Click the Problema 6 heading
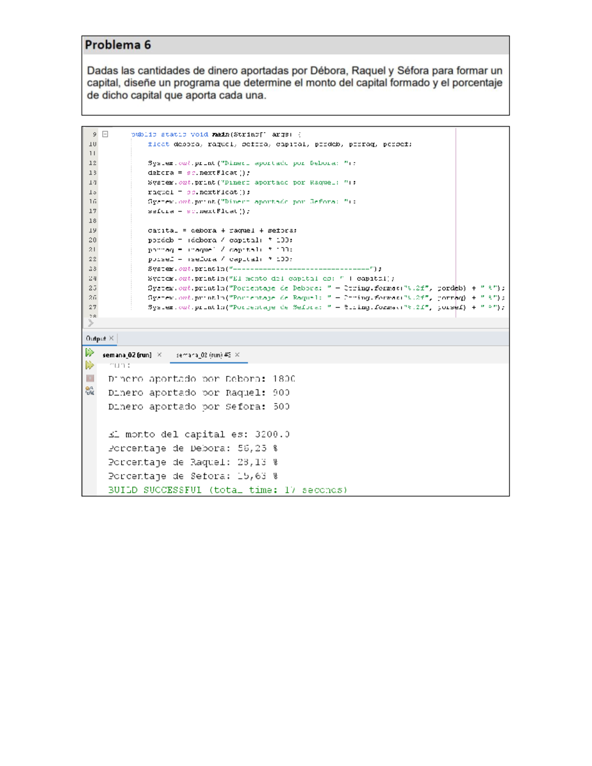Image resolution: width=592 pixels, height=766 pixels. 118,45
